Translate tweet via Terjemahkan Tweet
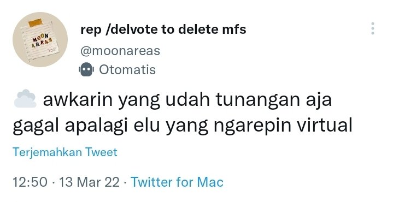 pos(65,152)
